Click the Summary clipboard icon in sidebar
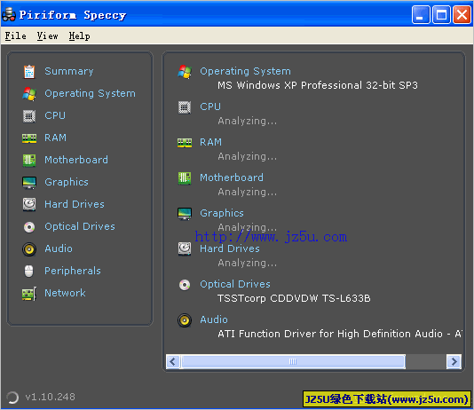The height and width of the screenshot is (410, 474). click(29, 72)
